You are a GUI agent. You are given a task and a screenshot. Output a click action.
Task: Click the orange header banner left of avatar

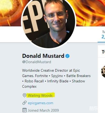[11, 13]
